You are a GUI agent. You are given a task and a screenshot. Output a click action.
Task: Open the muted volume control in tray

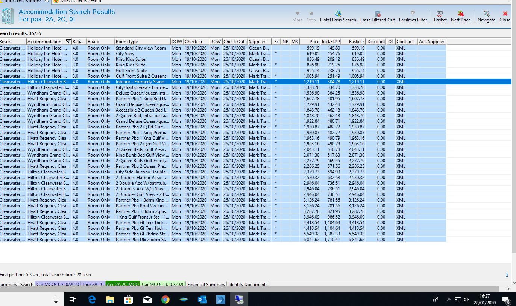[467, 300]
